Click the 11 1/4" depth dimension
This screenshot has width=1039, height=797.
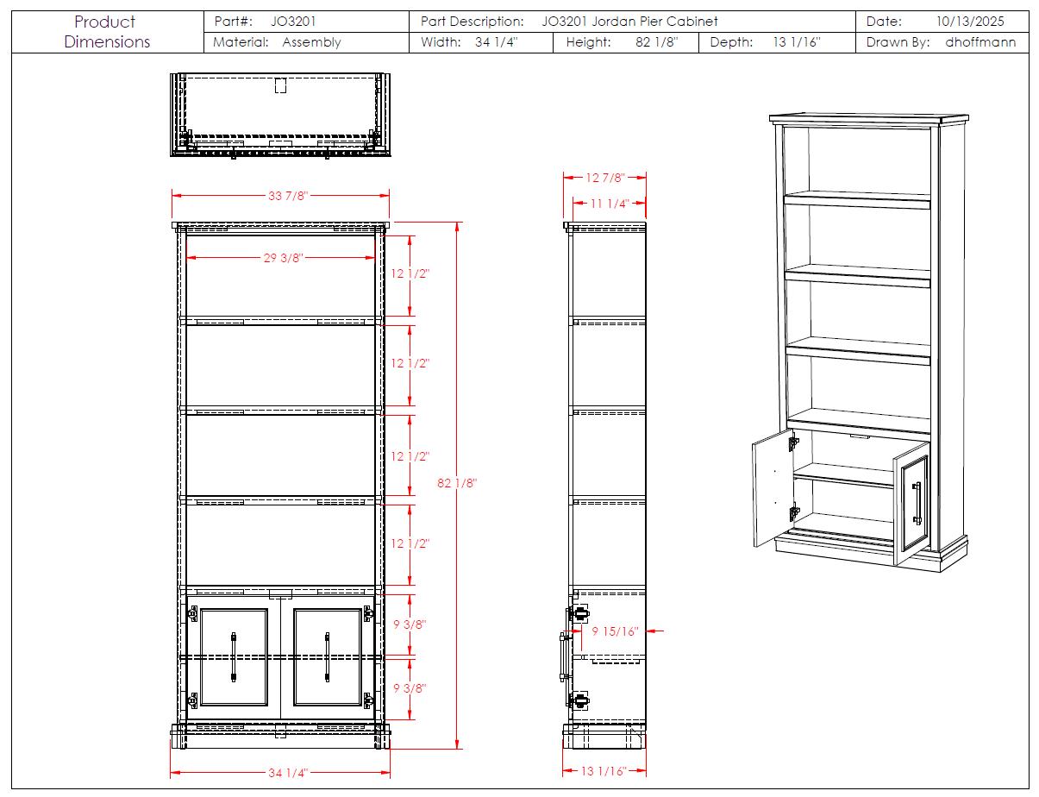(x=610, y=204)
